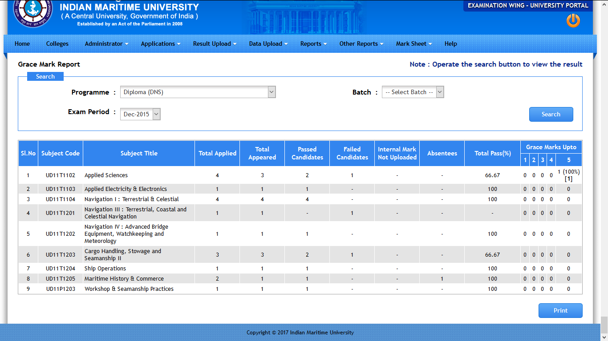The image size is (608, 341).
Task: Click the 1 (100%) [1] grace mark cell
Action: [x=568, y=175]
